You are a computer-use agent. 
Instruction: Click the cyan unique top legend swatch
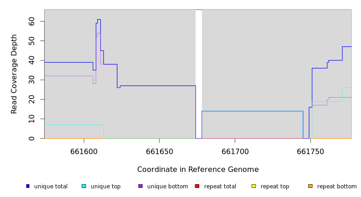[84, 186]
